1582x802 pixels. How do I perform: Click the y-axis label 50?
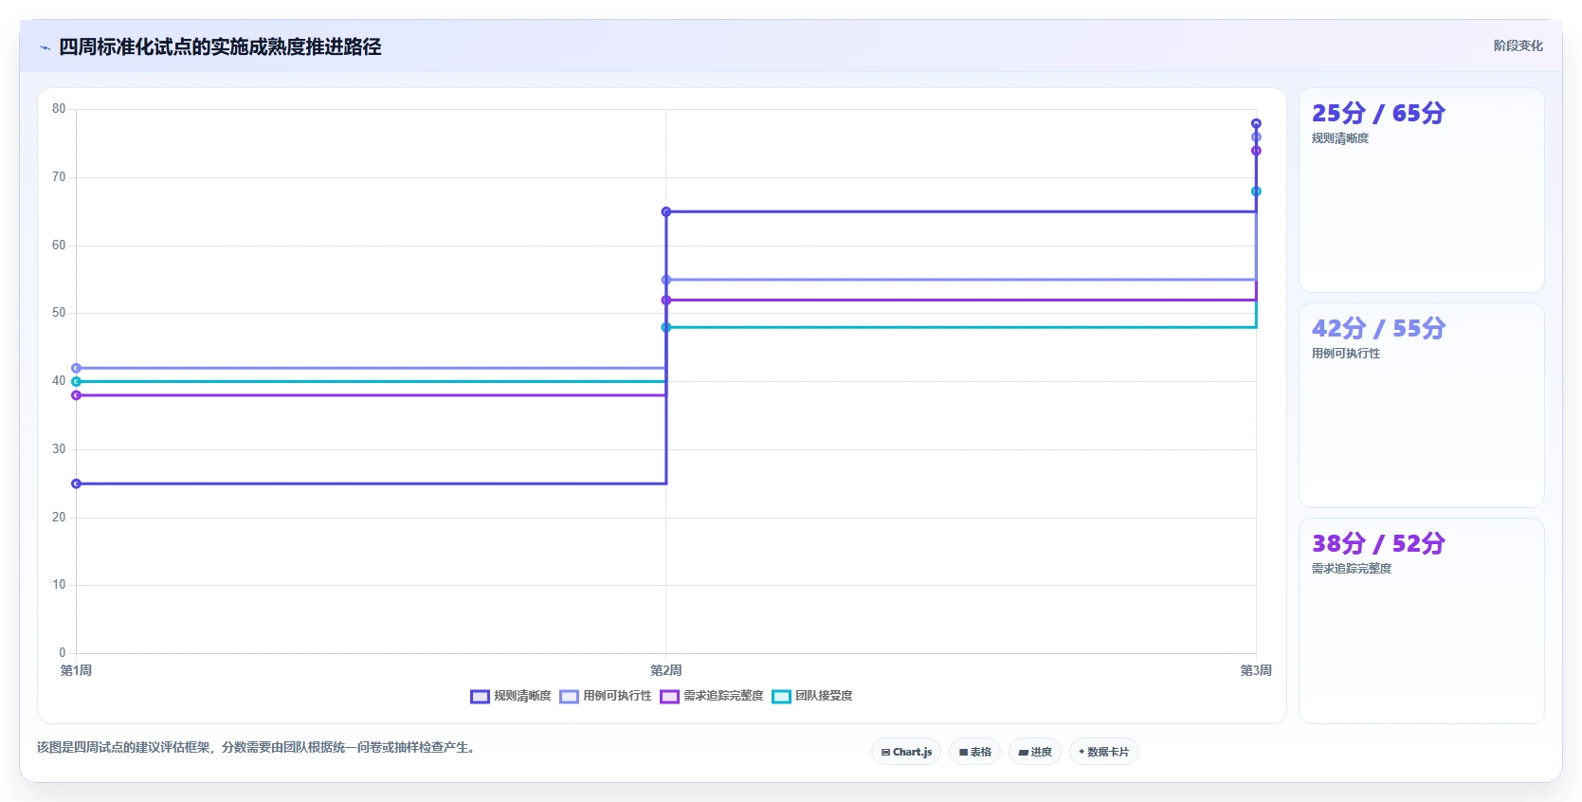59,313
